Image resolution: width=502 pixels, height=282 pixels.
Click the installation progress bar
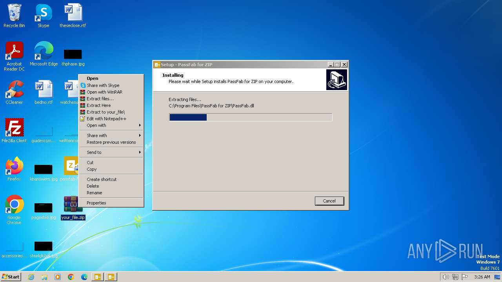click(251, 117)
